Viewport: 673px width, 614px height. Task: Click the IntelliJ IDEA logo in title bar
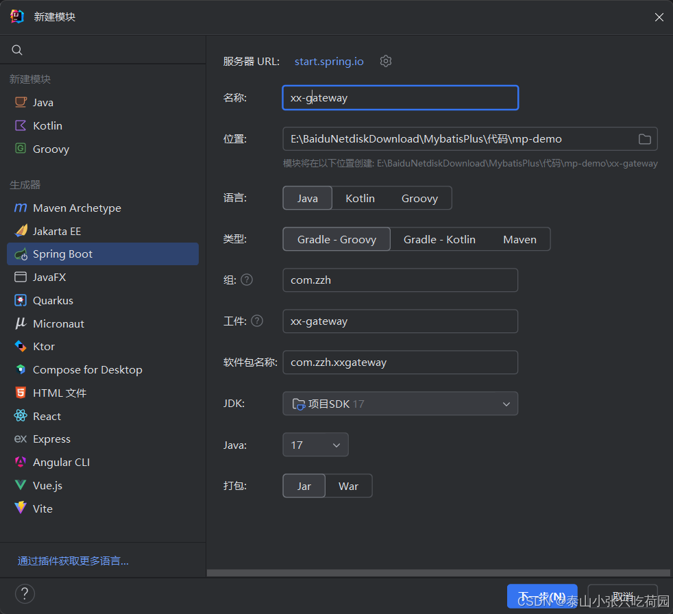coord(17,16)
